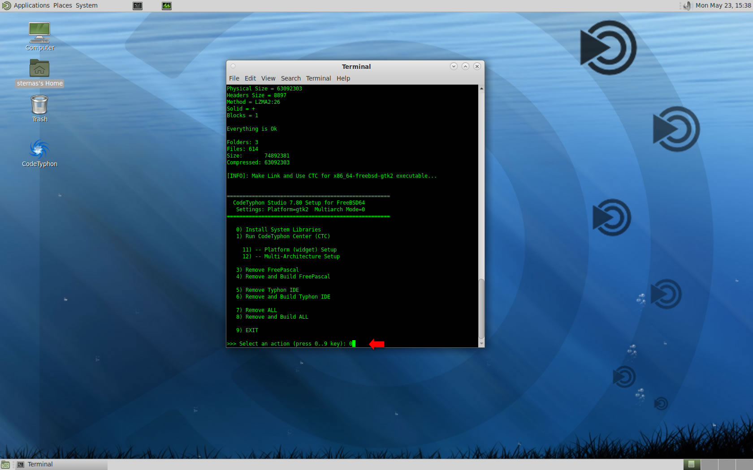Switch to the second workspace
The height and width of the screenshot is (470, 753).
point(709,465)
